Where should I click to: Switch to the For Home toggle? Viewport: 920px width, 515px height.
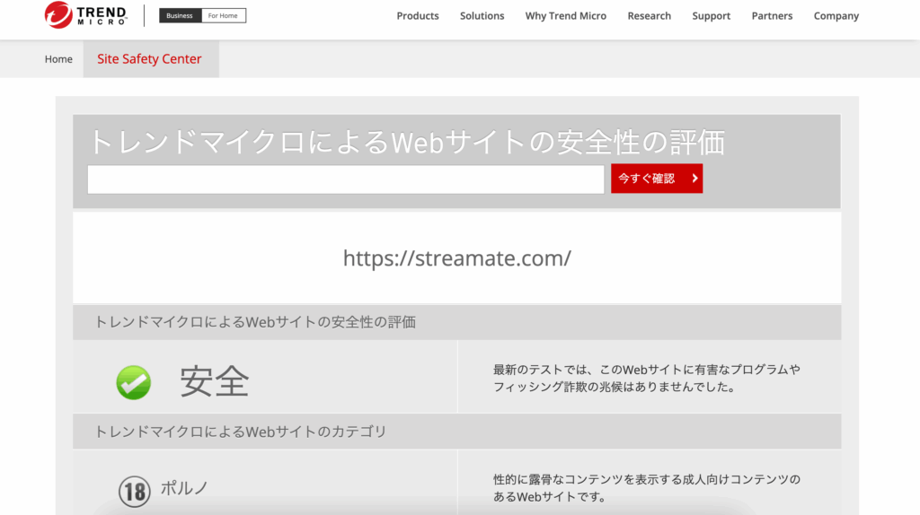(223, 16)
